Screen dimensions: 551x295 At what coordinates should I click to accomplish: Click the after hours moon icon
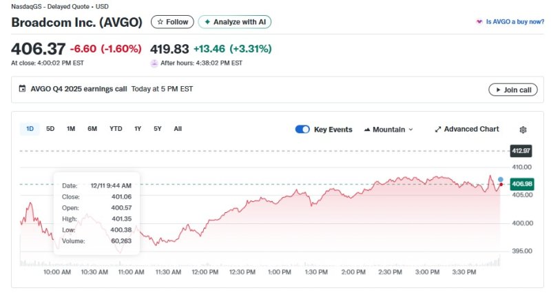coord(154,63)
